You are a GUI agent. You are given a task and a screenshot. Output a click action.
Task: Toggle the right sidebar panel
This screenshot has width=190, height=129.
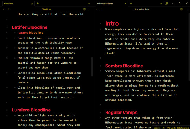166,3
